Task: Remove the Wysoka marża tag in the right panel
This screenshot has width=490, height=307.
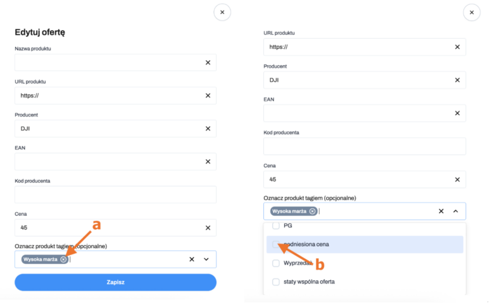Action: tap(312, 211)
